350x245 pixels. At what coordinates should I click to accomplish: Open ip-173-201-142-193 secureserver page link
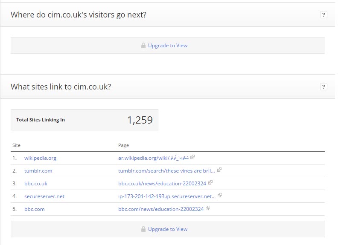(167, 196)
